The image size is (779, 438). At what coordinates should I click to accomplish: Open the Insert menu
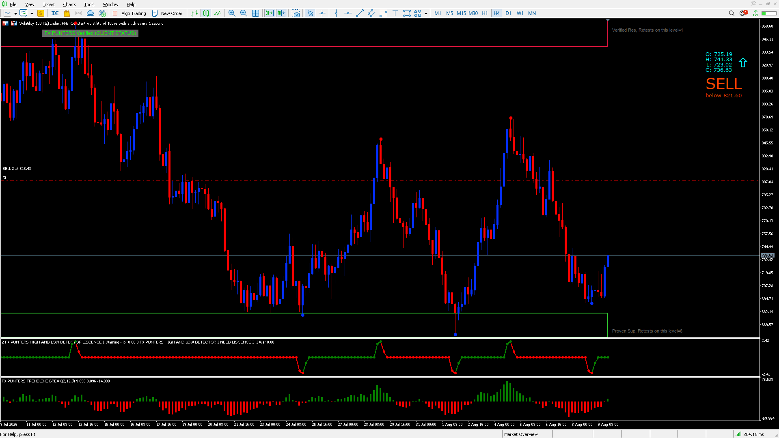tap(49, 4)
